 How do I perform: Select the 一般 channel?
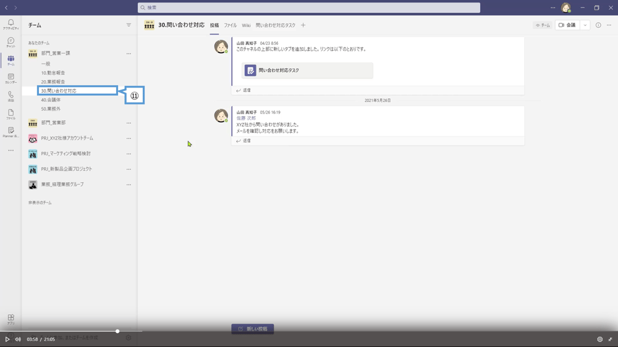[46, 64]
